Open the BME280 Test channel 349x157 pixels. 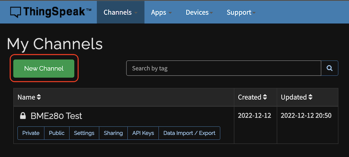click(56, 116)
